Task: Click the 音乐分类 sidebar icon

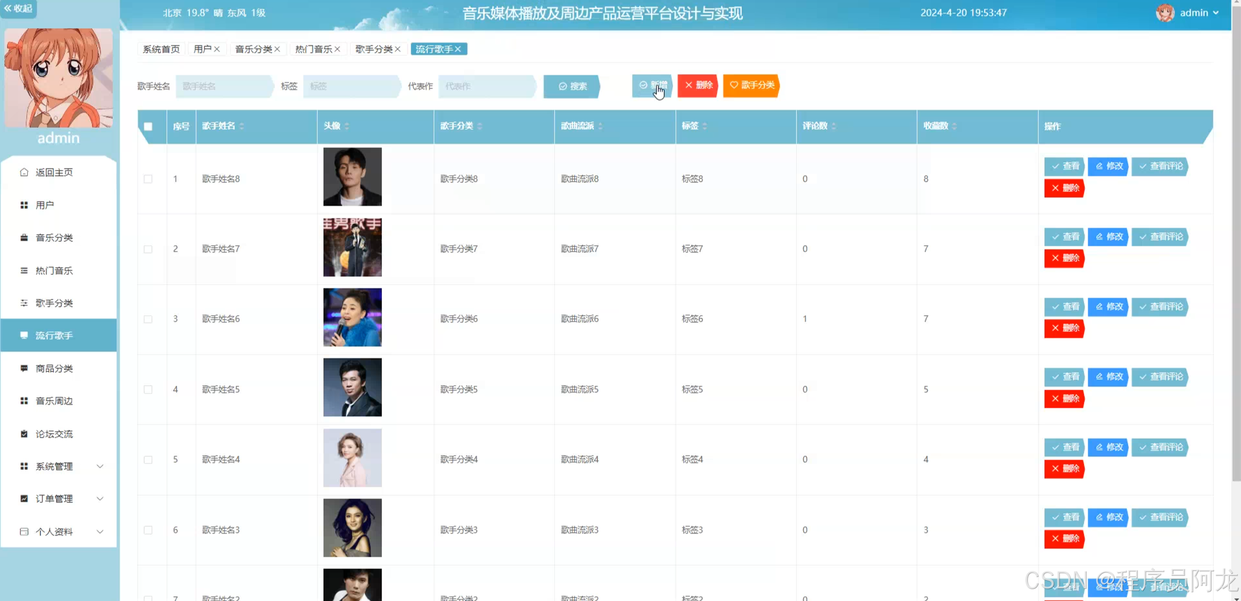Action: 24,238
